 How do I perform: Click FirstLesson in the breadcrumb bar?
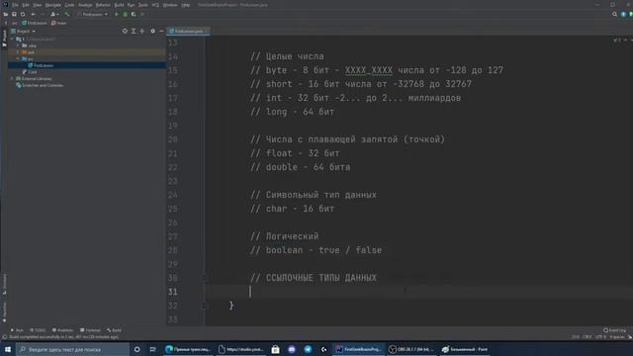[x=35, y=23]
